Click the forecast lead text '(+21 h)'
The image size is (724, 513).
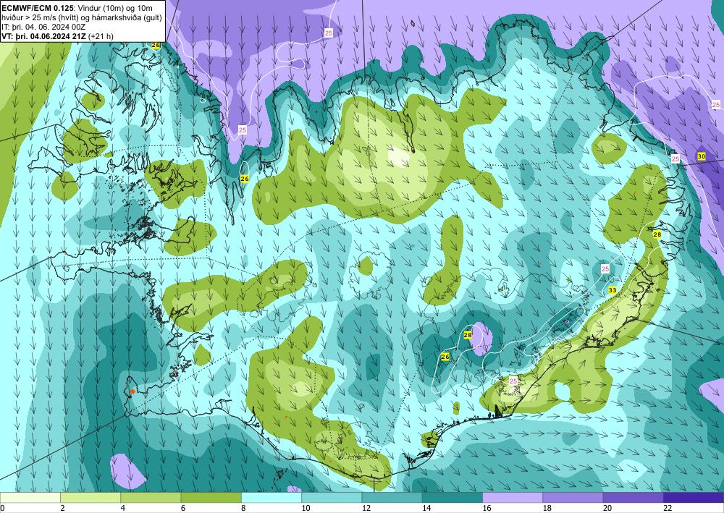pos(101,35)
